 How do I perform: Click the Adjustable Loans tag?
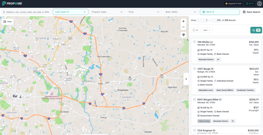tap(206, 90)
